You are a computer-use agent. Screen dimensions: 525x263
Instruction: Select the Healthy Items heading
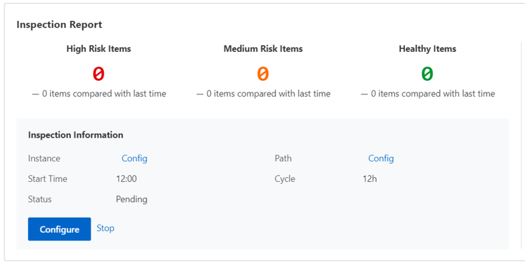tap(427, 49)
